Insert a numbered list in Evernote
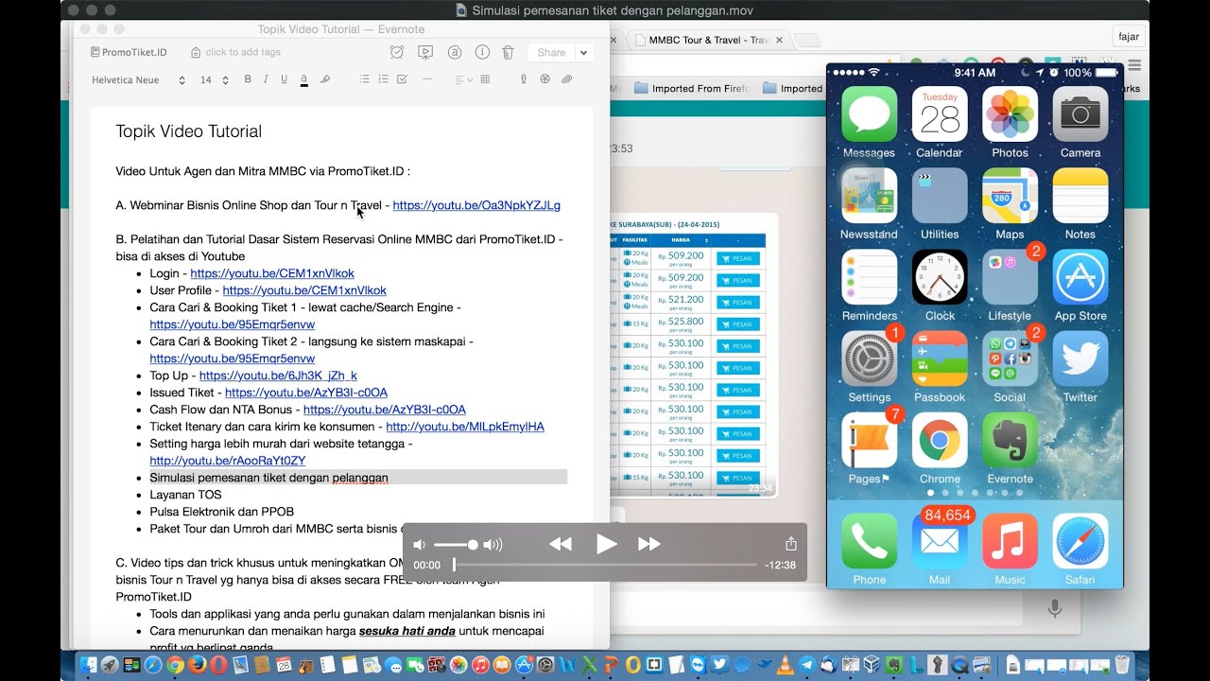 point(383,79)
